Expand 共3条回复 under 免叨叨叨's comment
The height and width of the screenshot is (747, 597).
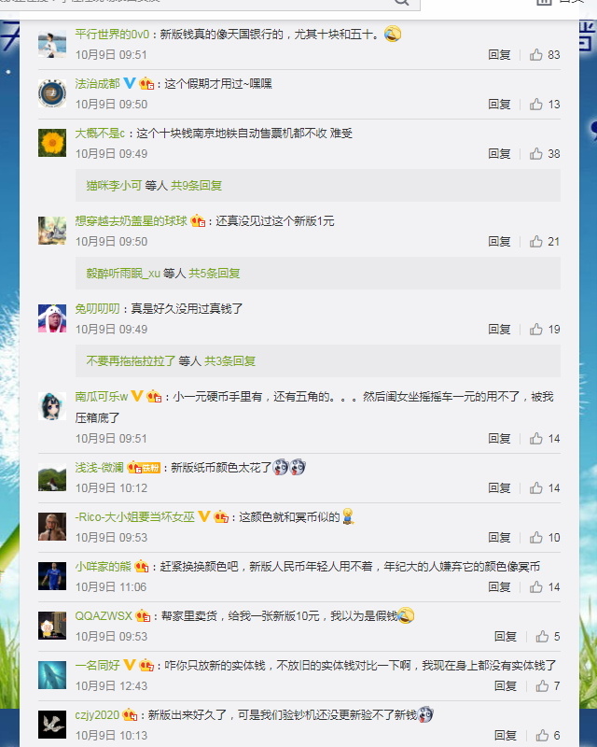click(x=230, y=360)
